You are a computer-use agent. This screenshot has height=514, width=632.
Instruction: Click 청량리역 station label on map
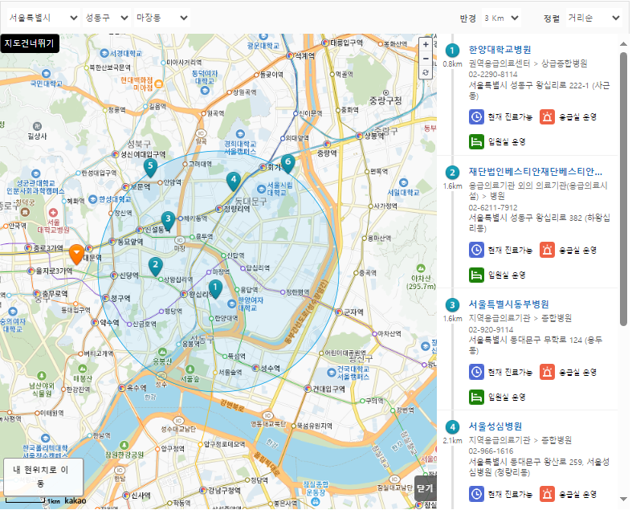(x=237, y=209)
